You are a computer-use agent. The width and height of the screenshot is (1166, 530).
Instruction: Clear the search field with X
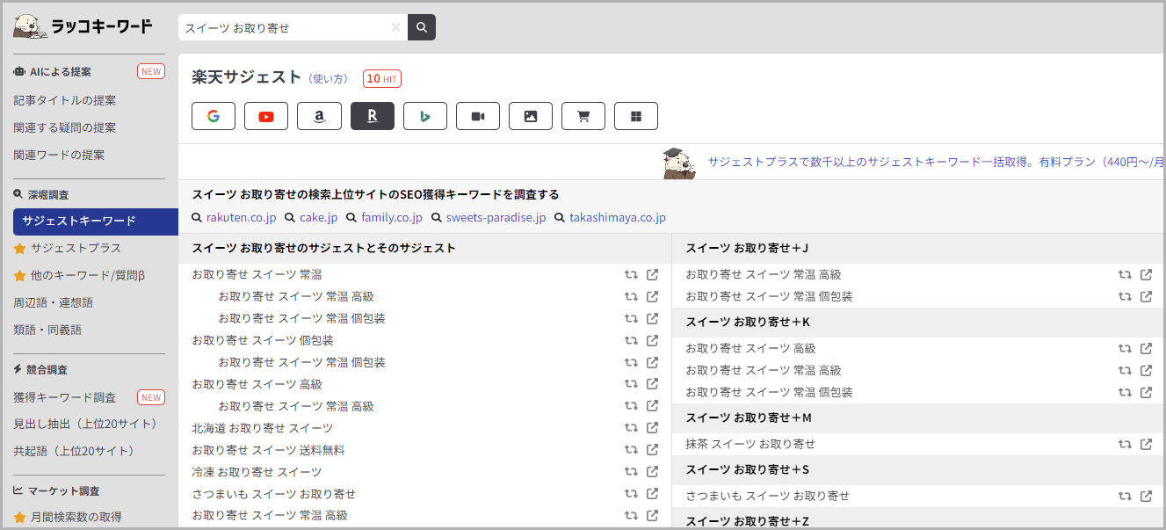pos(395,27)
